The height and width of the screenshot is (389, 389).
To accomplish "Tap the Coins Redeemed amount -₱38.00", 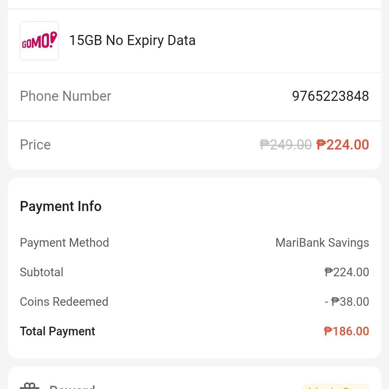I will pyautogui.click(x=347, y=302).
